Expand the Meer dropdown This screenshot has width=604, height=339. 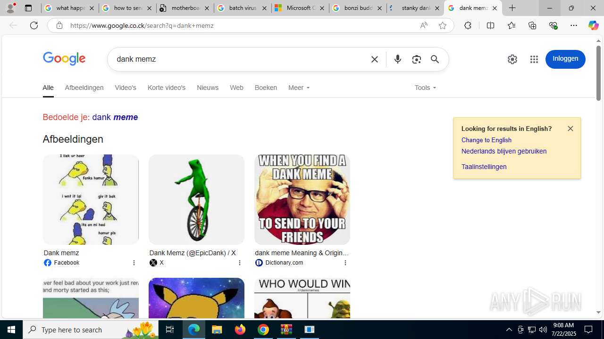299,88
